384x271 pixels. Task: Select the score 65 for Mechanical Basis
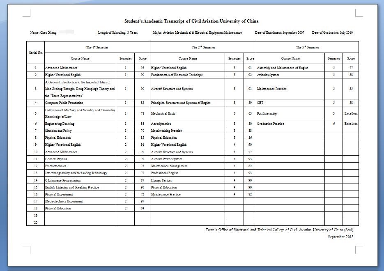click(x=250, y=113)
